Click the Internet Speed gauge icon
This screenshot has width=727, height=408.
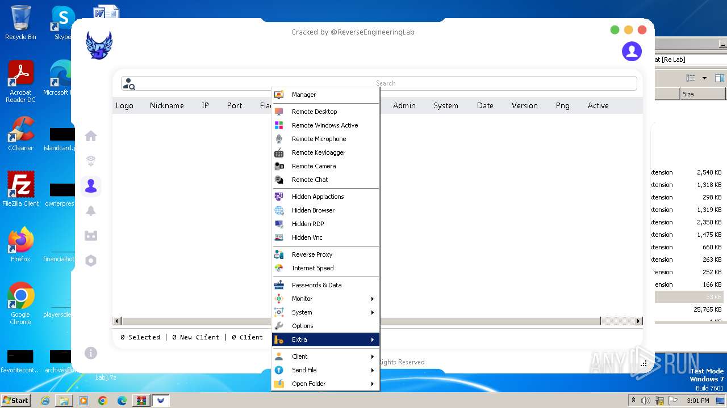coord(279,268)
